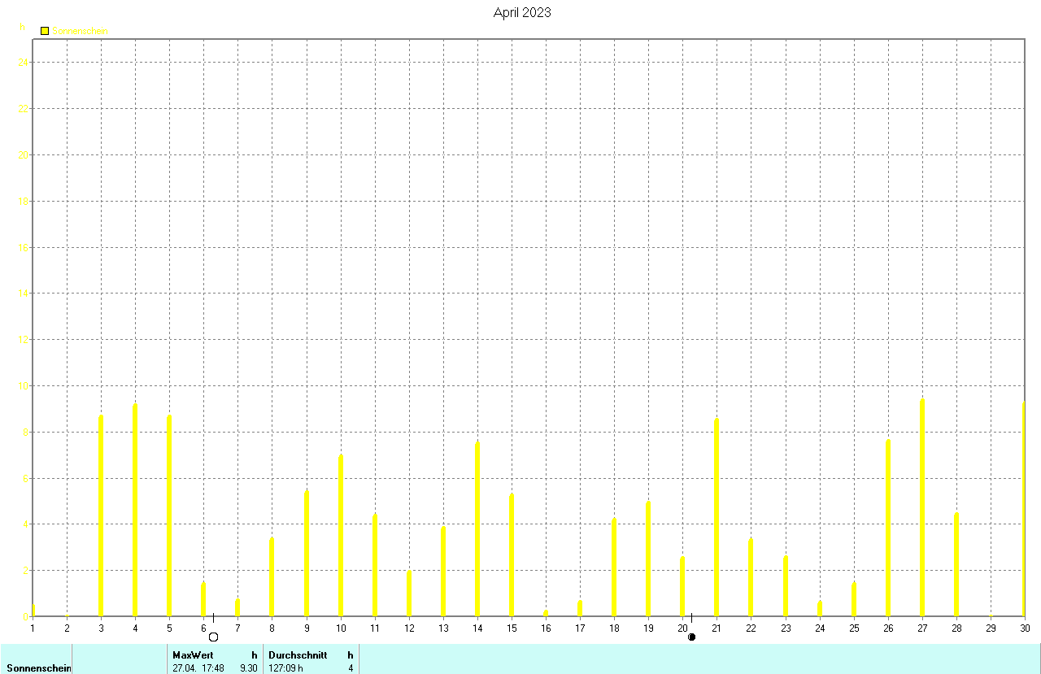Click the y-axis label 20
Image resolution: width=1041 pixels, height=674 pixels.
(x=23, y=155)
